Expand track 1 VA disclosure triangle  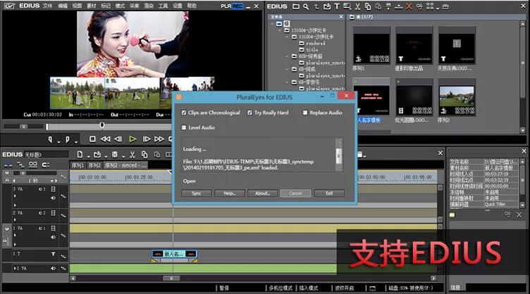point(15,235)
